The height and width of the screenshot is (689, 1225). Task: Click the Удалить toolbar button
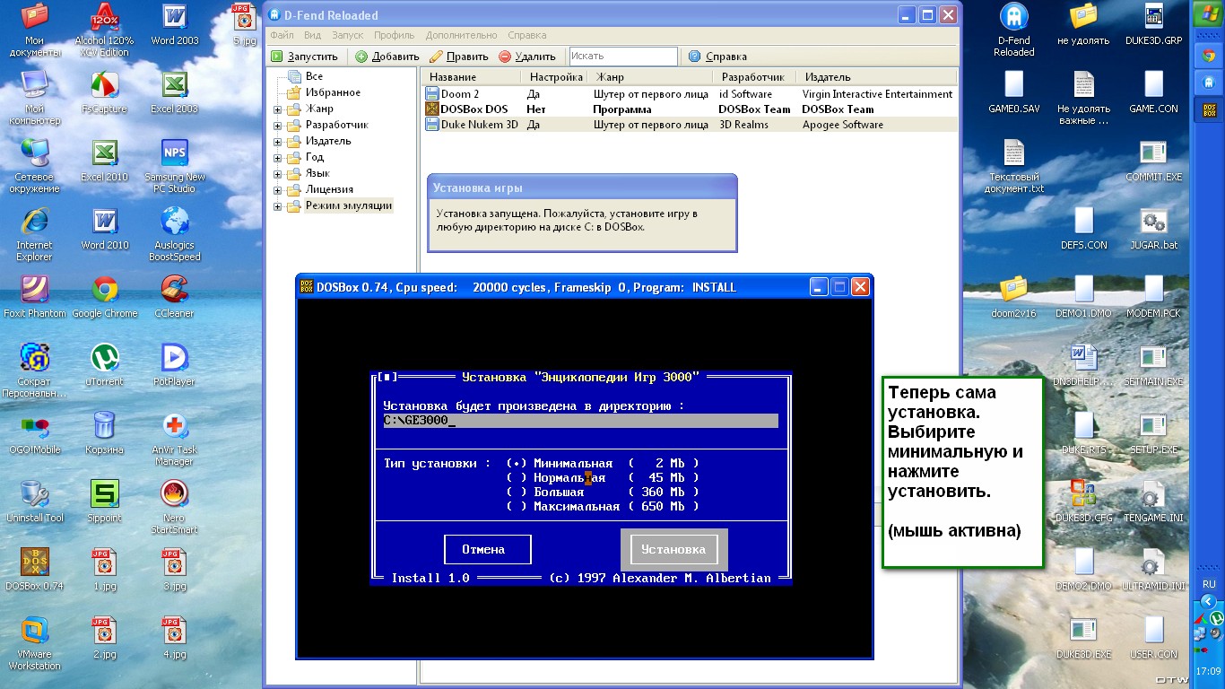pyautogui.click(x=527, y=57)
